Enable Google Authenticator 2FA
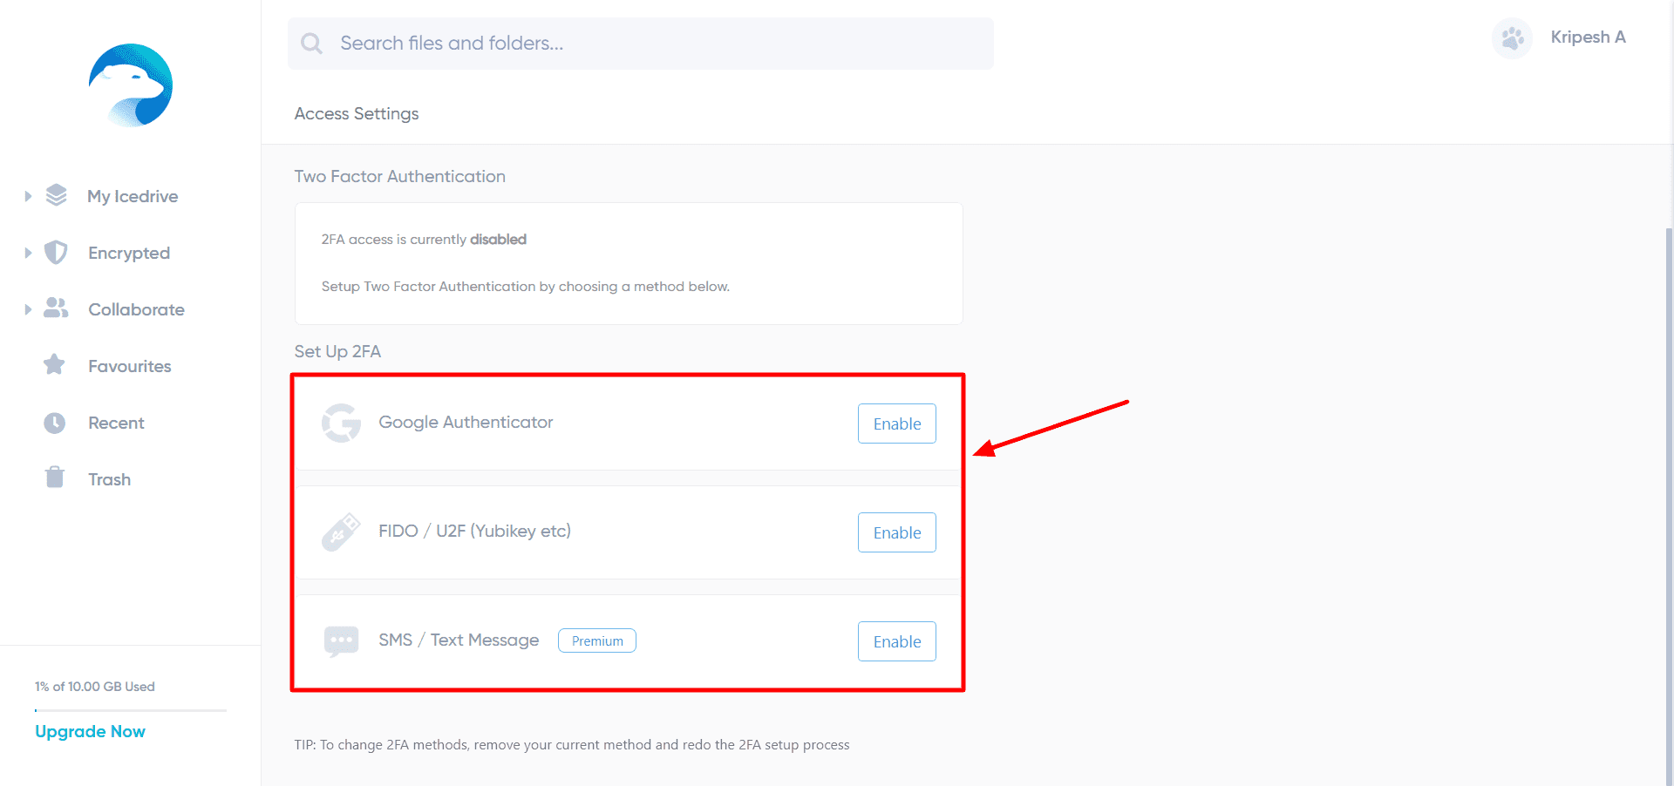The image size is (1674, 786). [896, 423]
